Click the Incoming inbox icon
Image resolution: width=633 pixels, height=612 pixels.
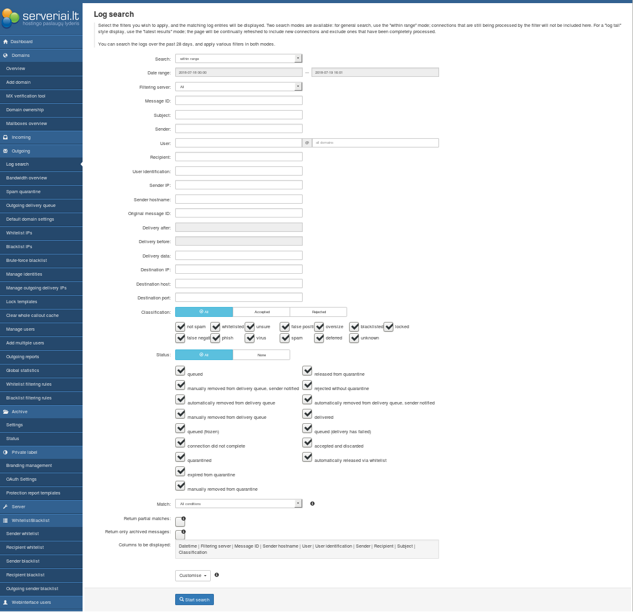6,138
